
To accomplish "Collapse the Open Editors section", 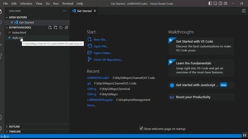I will click(x=7, y=17).
